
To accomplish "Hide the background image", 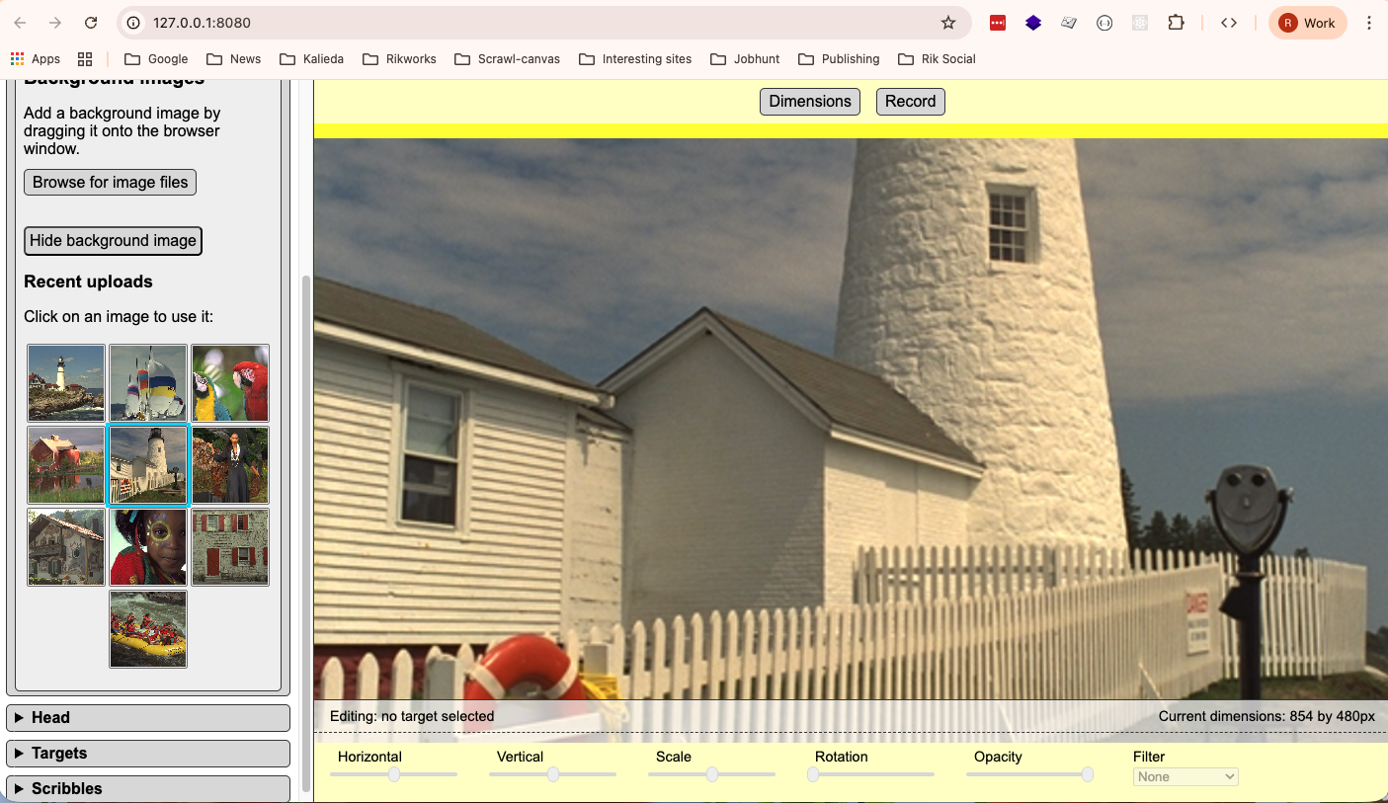I will (x=112, y=240).
